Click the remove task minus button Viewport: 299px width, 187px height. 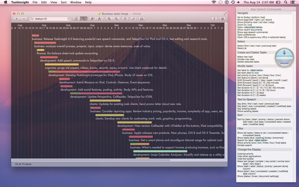(x=24, y=19)
